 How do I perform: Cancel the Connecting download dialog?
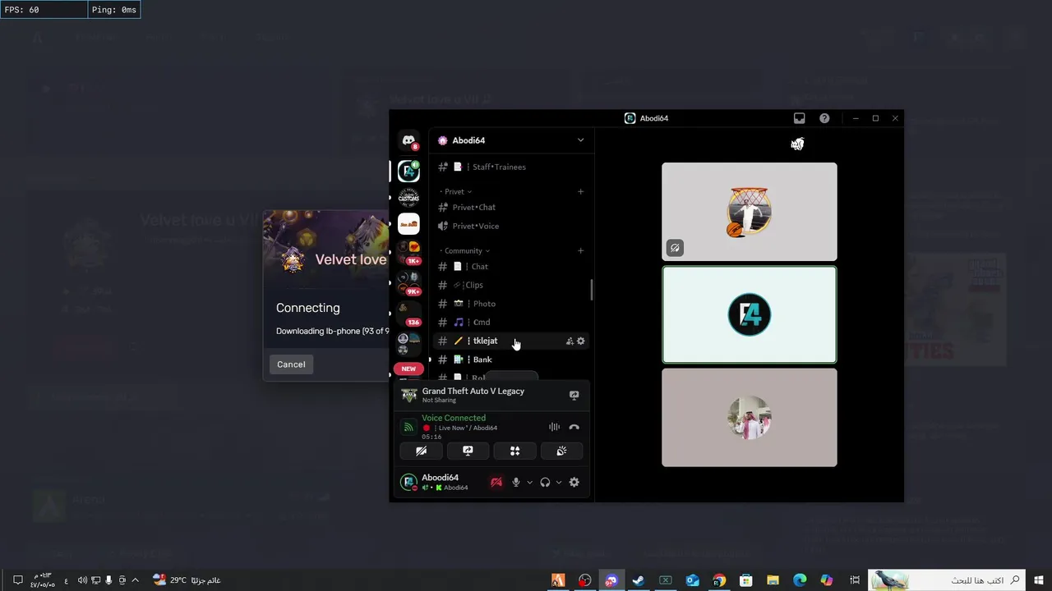click(291, 364)
